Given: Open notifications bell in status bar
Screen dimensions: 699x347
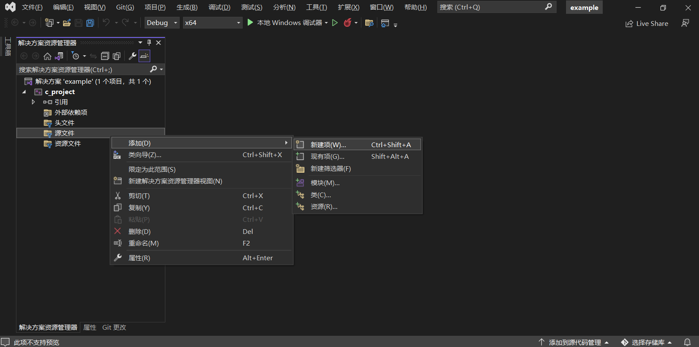Looking at the screenshot, I should [x=687, y=342].
